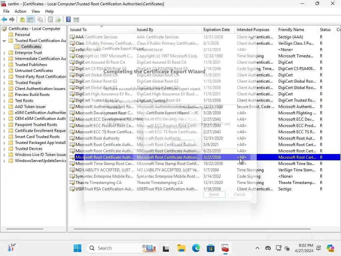
Task: Select Third-Party Root Certification tree item
Action: click(x=40, y=77)
